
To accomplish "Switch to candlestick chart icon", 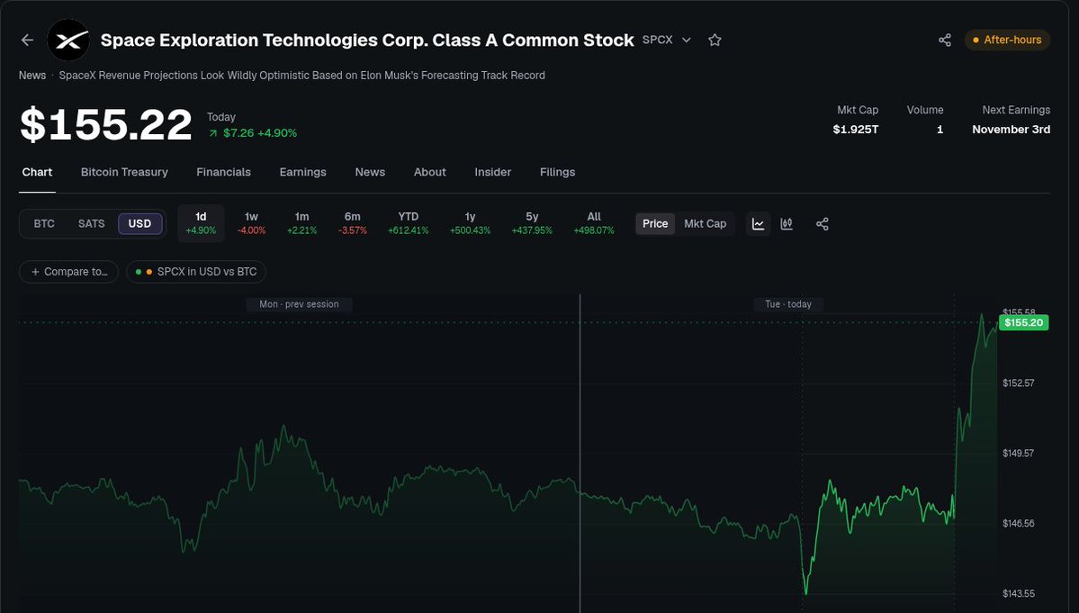I will [x=787, y=223].
